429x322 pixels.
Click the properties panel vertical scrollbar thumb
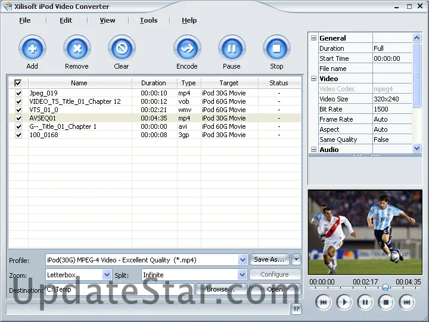pyautogui.click(x=416, y=75)
